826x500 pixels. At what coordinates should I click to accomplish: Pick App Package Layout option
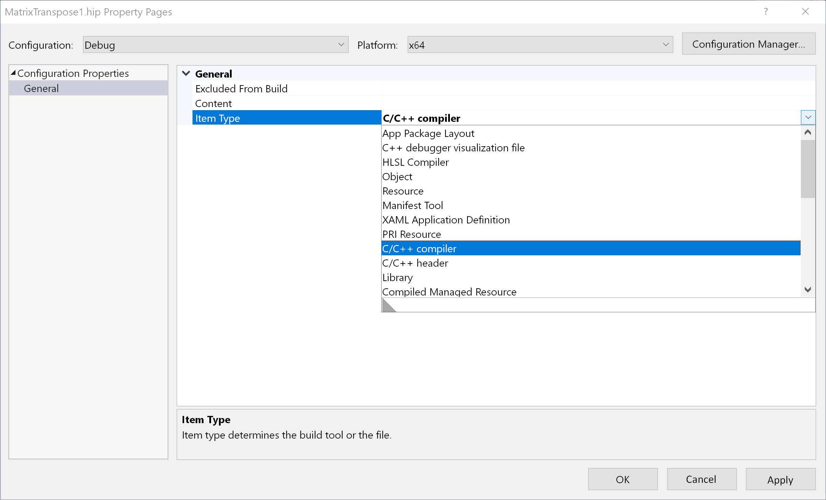click(x=428, y=133)
